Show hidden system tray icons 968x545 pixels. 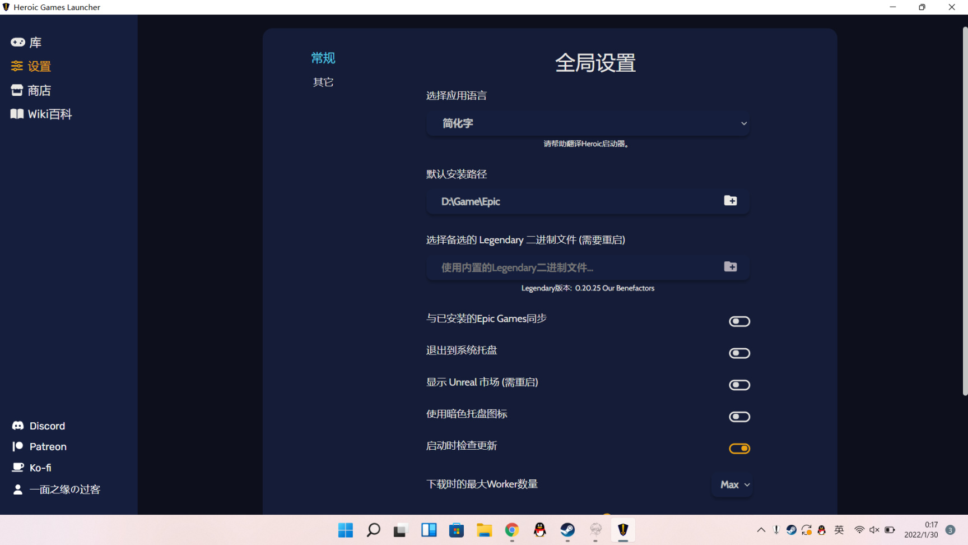point(761,530)
